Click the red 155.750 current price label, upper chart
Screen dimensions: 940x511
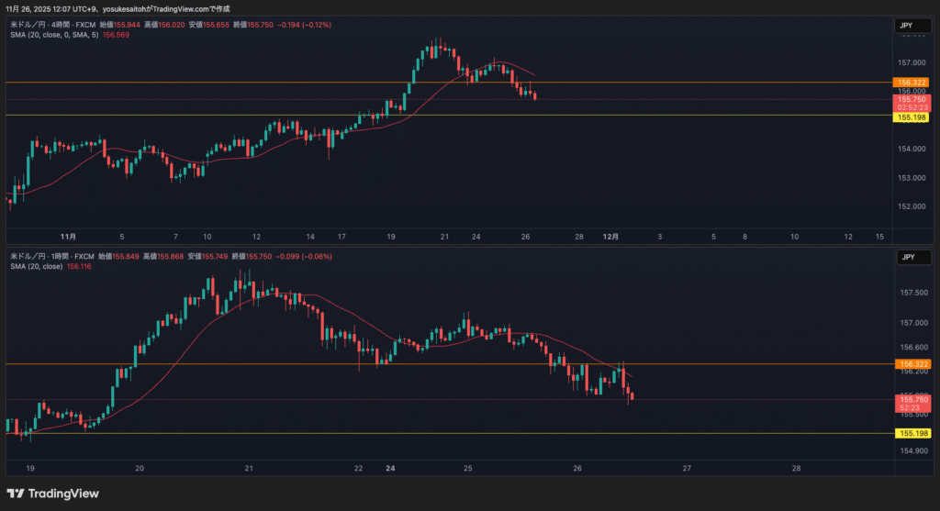pos(912,99)
